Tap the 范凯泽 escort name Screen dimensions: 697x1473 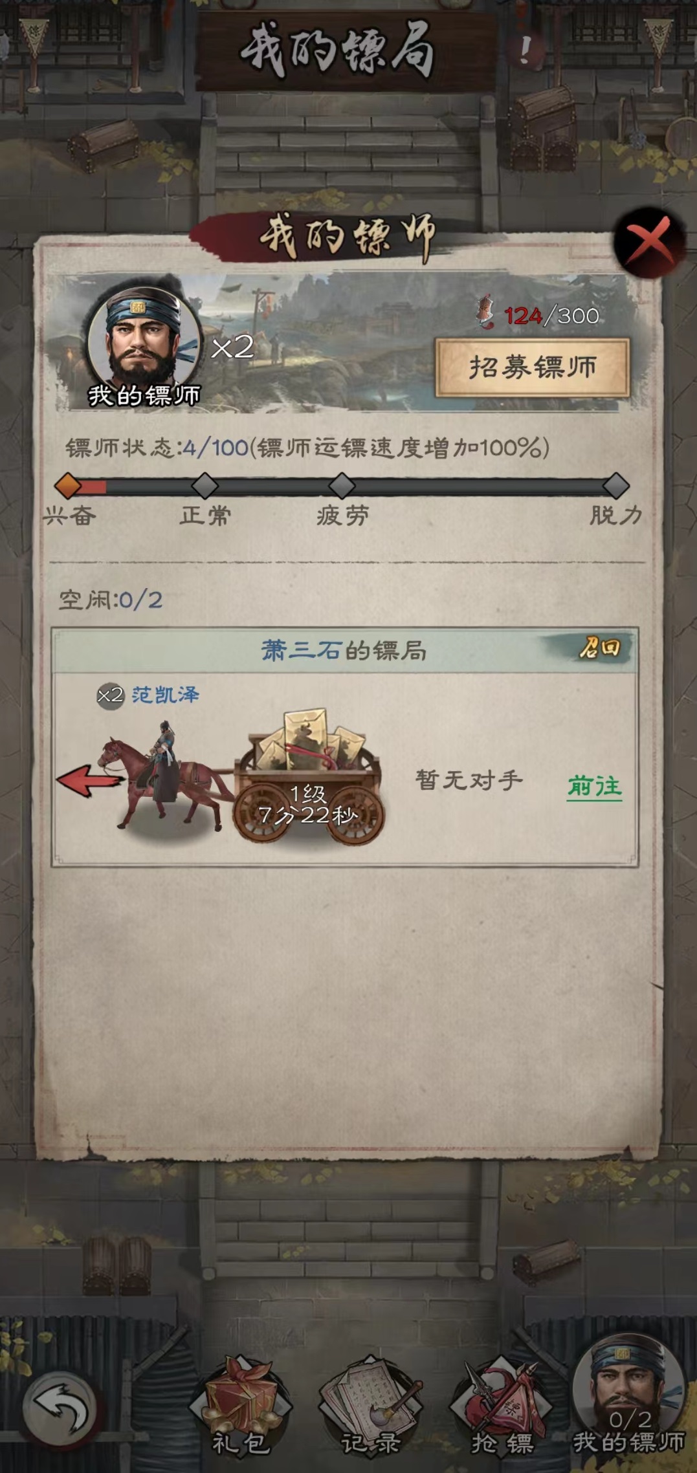pyautogui.click(x=166, y=695)
